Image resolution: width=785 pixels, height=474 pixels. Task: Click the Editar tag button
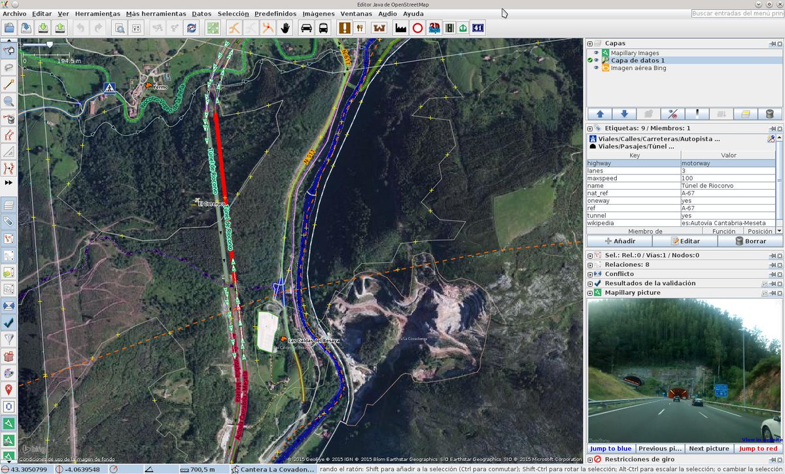pos(685,241)
